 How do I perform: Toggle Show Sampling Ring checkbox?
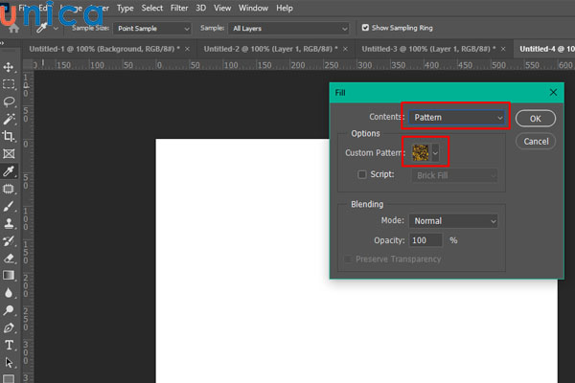[366, 28]
